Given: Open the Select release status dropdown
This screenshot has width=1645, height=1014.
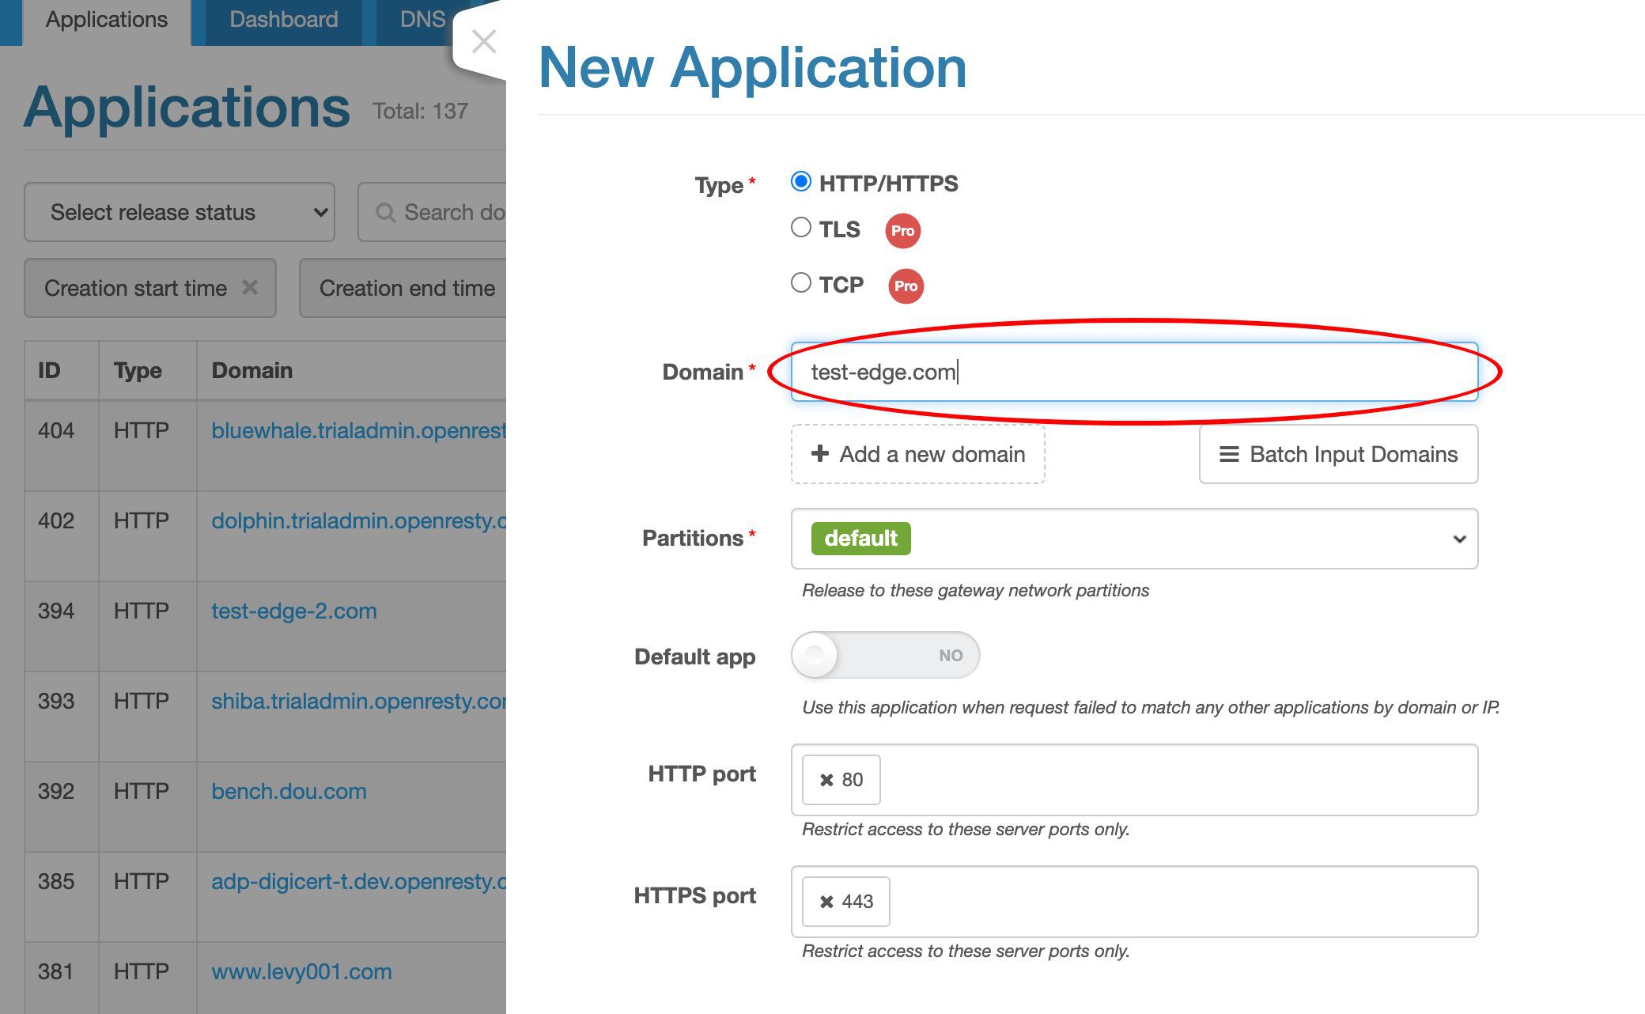Looking at the screenshot, I should click(x=182, y=211).
